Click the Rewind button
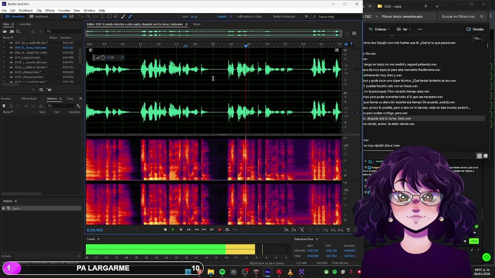Image resolution: width=495 pixels, height=278 pixels. tap(196, 230)
